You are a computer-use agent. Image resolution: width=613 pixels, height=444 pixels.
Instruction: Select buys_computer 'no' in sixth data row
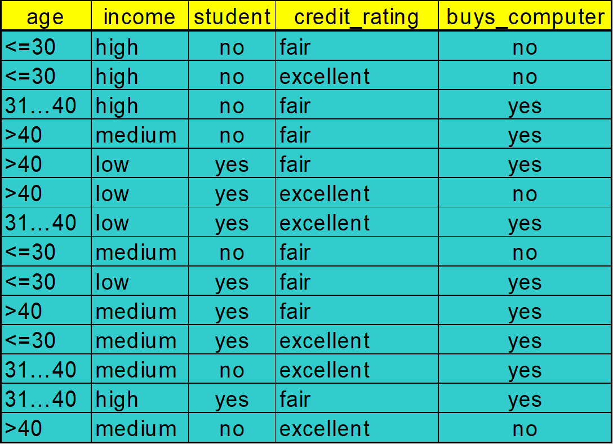525,194
